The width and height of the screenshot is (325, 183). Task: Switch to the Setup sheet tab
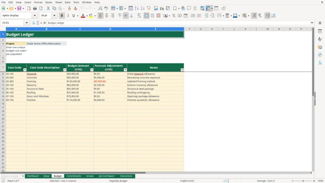tap(46, 176)
